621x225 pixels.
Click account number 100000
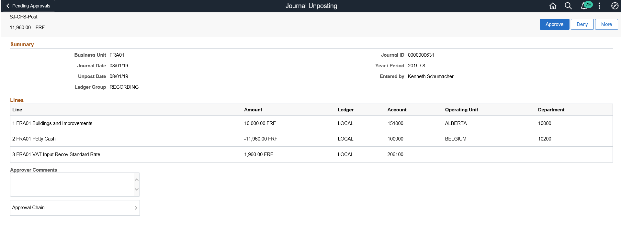coord(395,139)
